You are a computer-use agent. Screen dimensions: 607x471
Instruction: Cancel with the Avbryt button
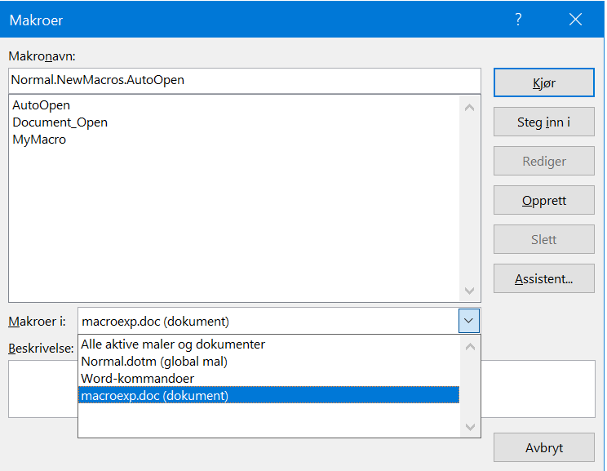tap(543, 448)
